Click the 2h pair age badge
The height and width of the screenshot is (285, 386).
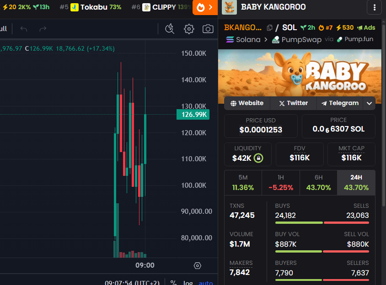pos(308,28)
